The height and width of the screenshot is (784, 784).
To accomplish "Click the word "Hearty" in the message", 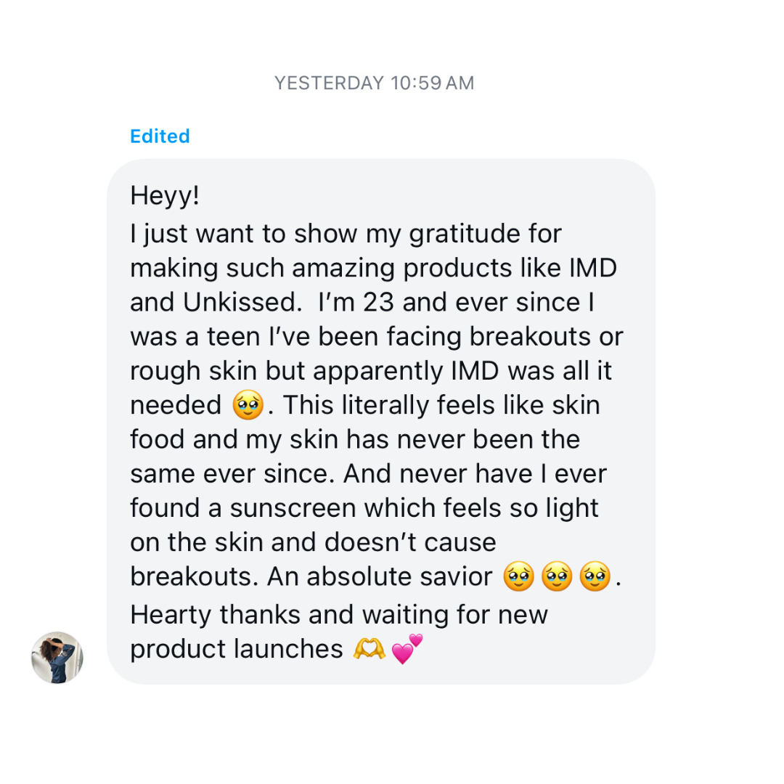I will 171,615.
